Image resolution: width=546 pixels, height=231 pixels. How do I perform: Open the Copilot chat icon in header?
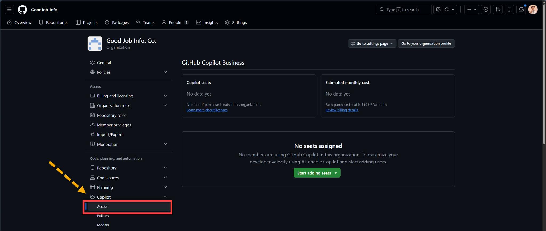pos(438,10)
